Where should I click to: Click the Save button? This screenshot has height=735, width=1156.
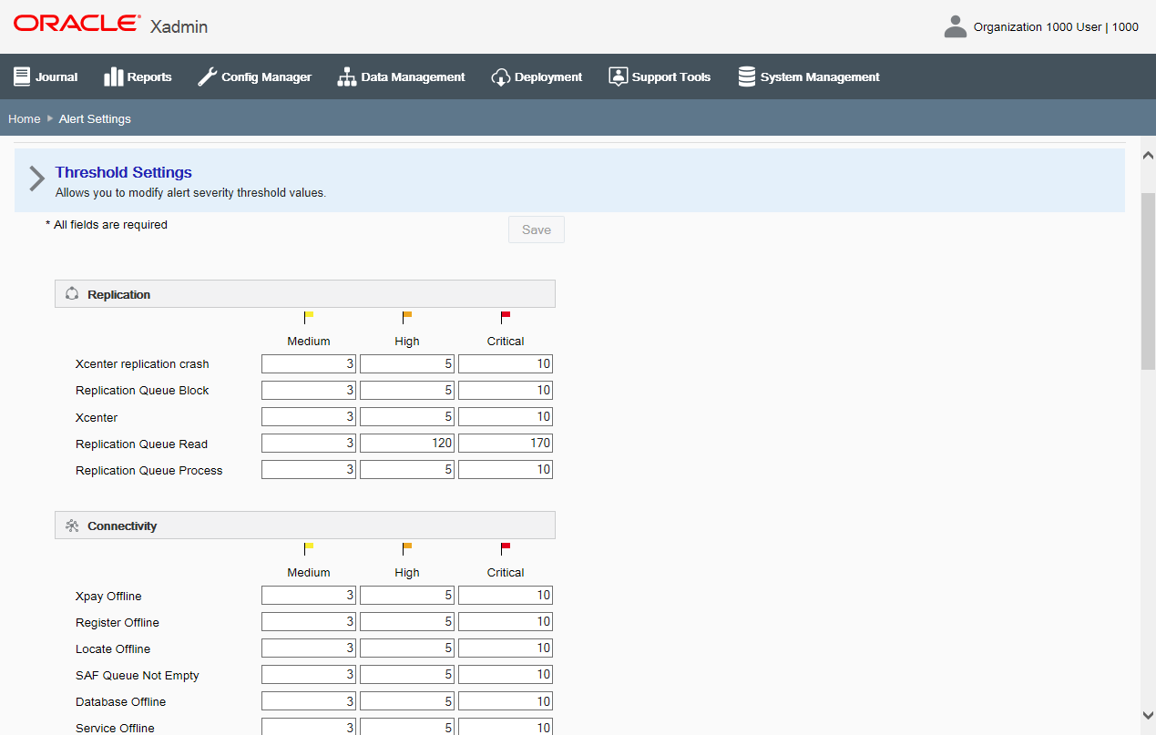537,230
